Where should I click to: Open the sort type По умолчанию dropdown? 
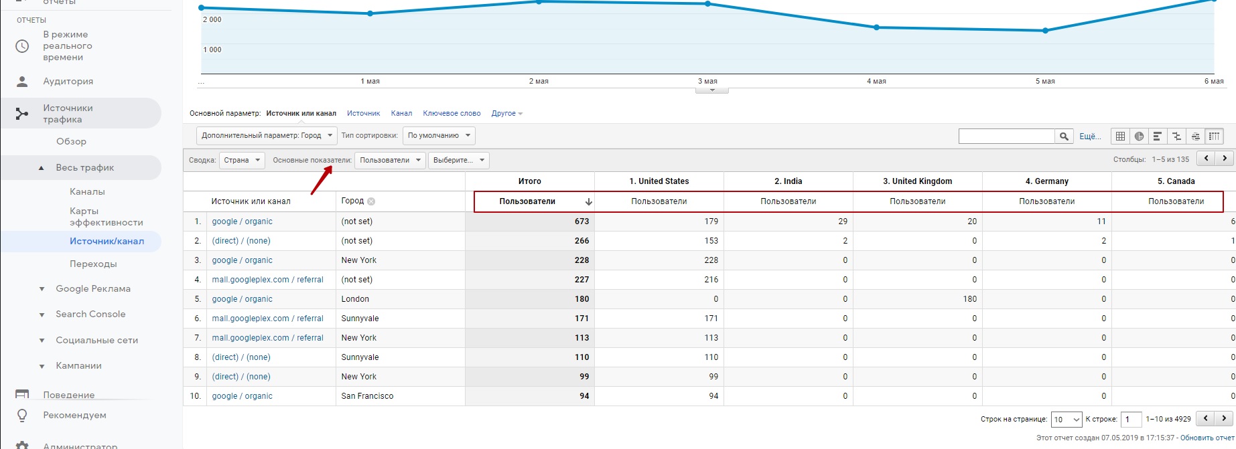(x=439, y=136)
